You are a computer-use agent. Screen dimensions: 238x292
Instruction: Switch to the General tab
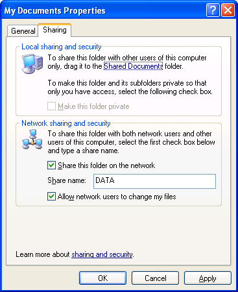[x=23, y=31]
